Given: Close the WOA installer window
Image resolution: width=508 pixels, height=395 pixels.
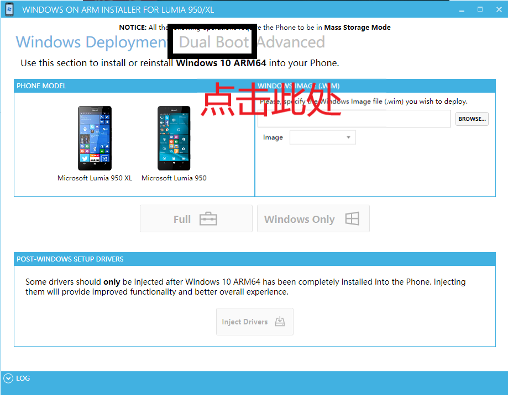Looking at the screenshot, I should coord(497,9).
